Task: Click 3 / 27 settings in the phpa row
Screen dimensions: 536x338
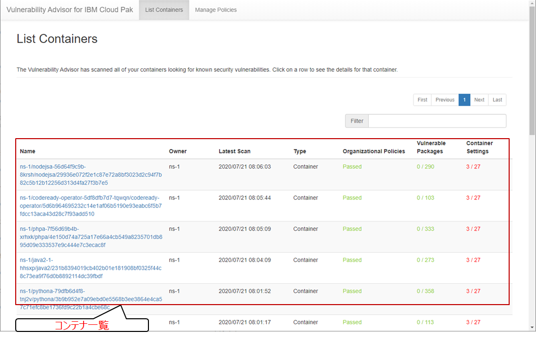Action: (473, 229)
